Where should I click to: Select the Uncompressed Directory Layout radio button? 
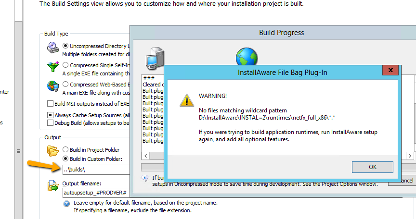coord(65,46)
